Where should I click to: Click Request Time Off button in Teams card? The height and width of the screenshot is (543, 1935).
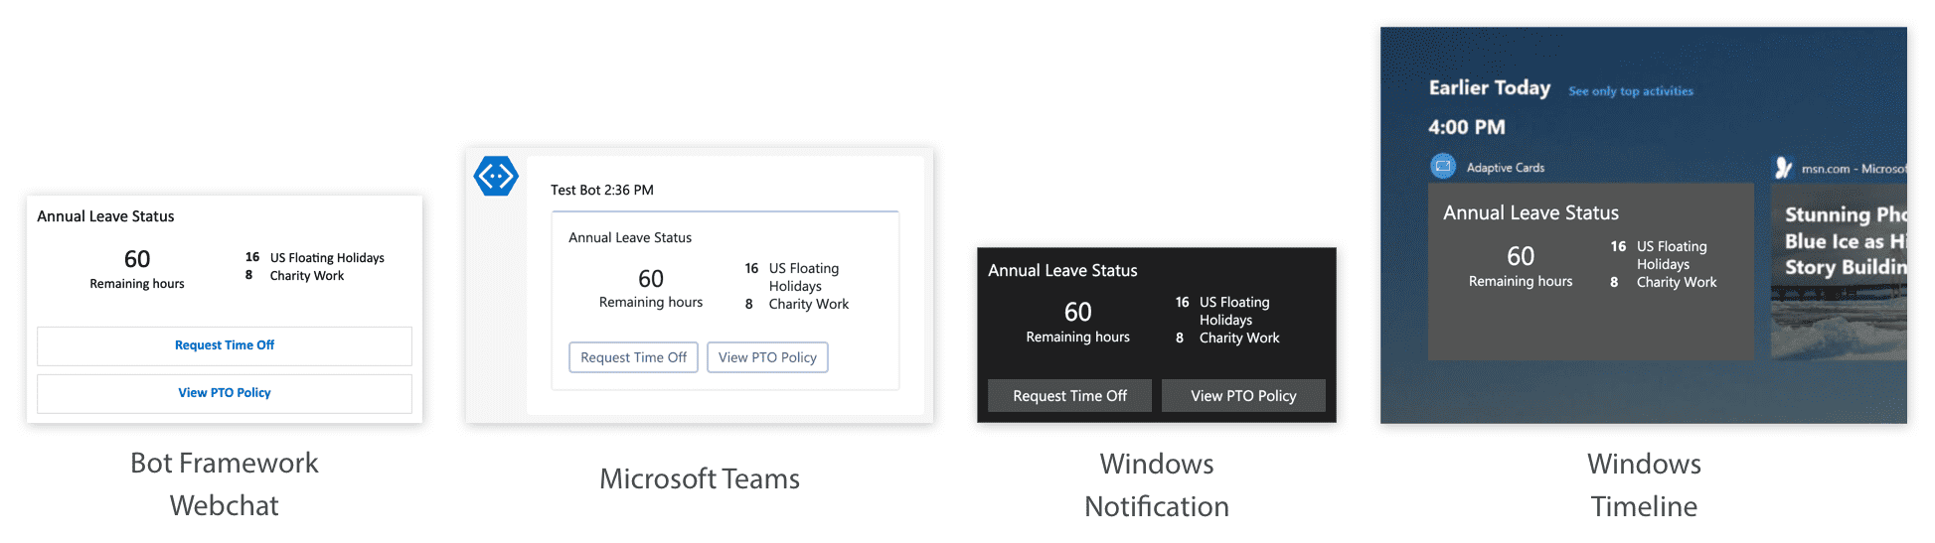coord(633,357)
